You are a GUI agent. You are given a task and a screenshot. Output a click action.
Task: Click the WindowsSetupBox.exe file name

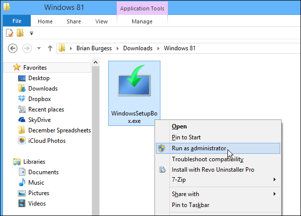coord(134,117)
